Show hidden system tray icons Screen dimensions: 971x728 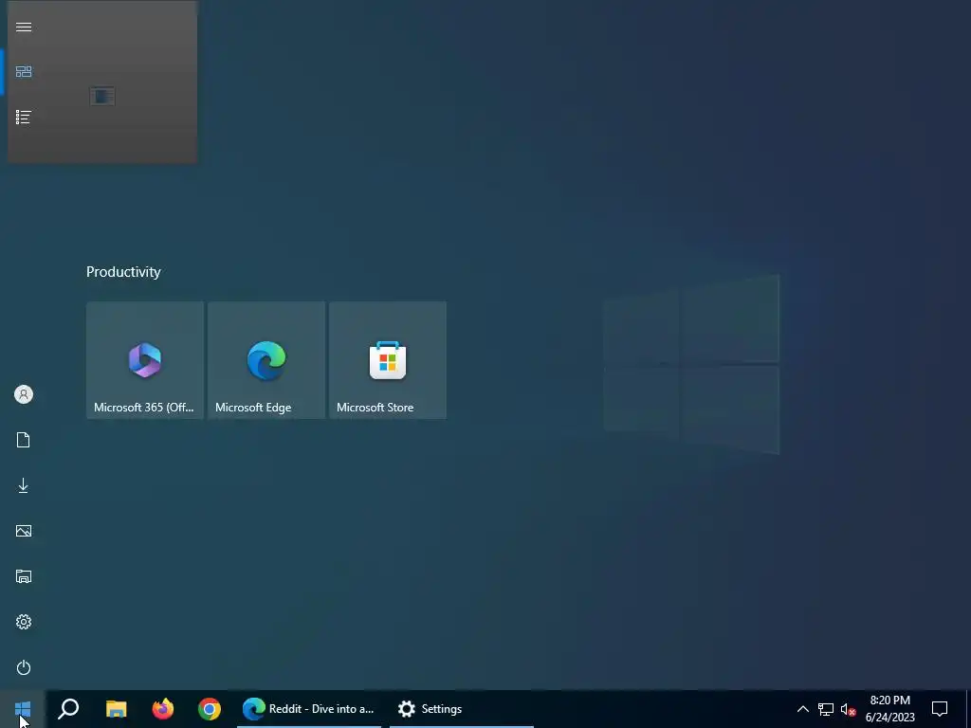click(802, 709)
